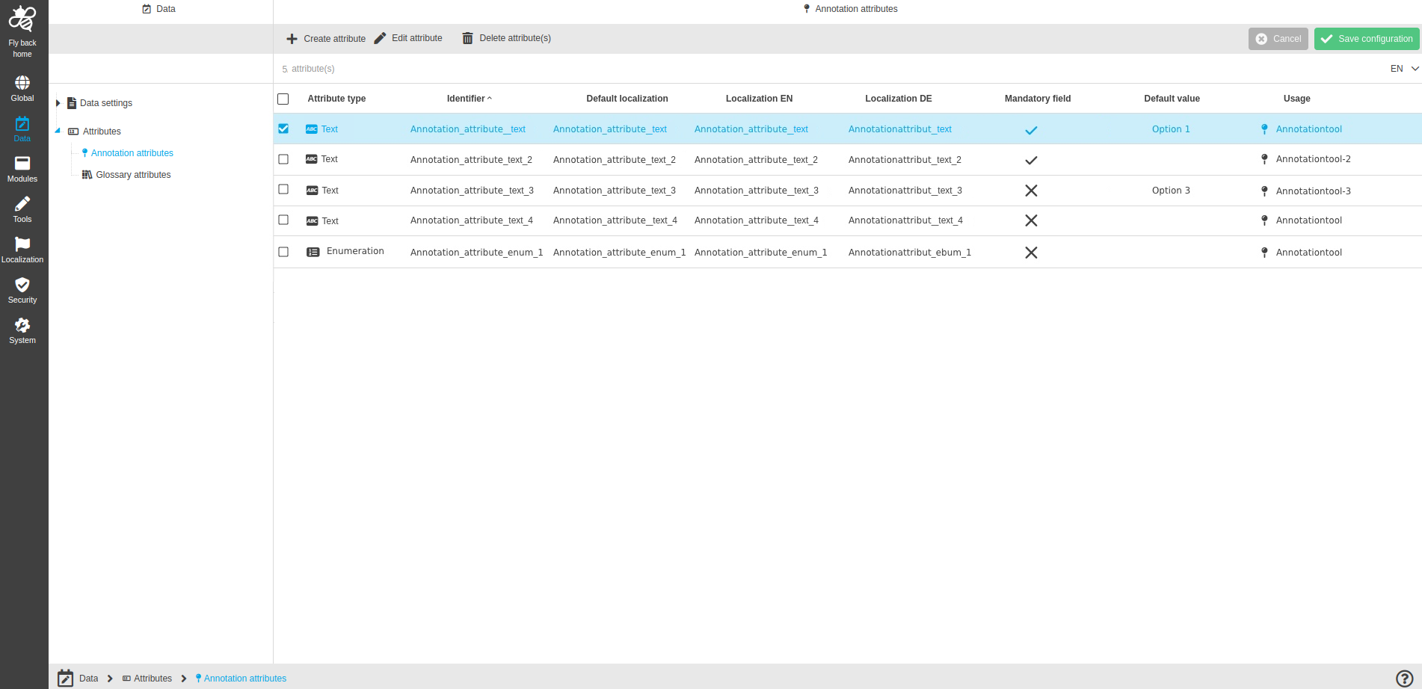Collapse the Attributes tree node
The height and width of the screenshot is (689, 1422).
click(58, 131)
